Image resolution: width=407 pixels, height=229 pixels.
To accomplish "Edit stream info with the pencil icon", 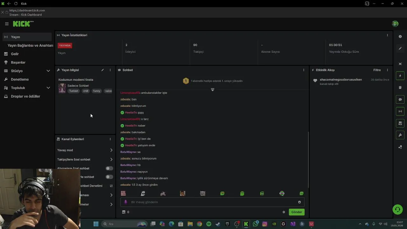I will (102, 70).
